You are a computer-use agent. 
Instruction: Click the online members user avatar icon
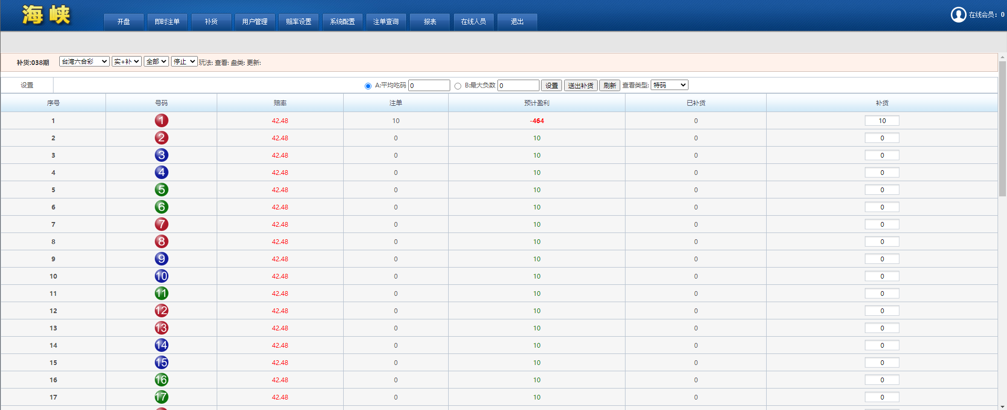(x=958, y=15)
